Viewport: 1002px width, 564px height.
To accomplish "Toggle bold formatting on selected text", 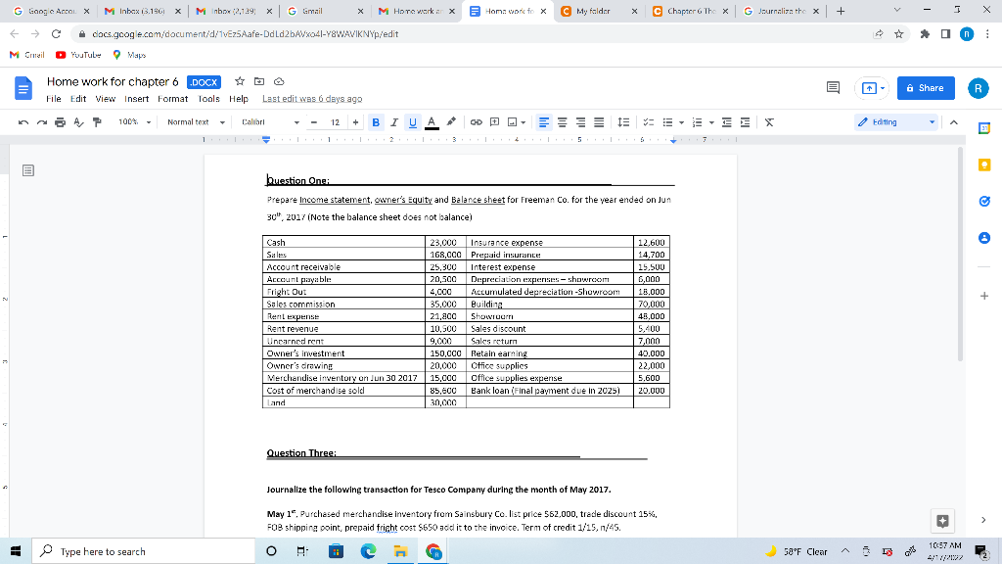I will pyautogui.click(x=376, y=121).
